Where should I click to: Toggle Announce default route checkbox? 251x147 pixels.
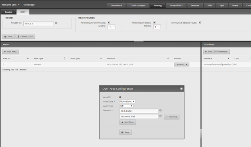(x=200, y=22)
